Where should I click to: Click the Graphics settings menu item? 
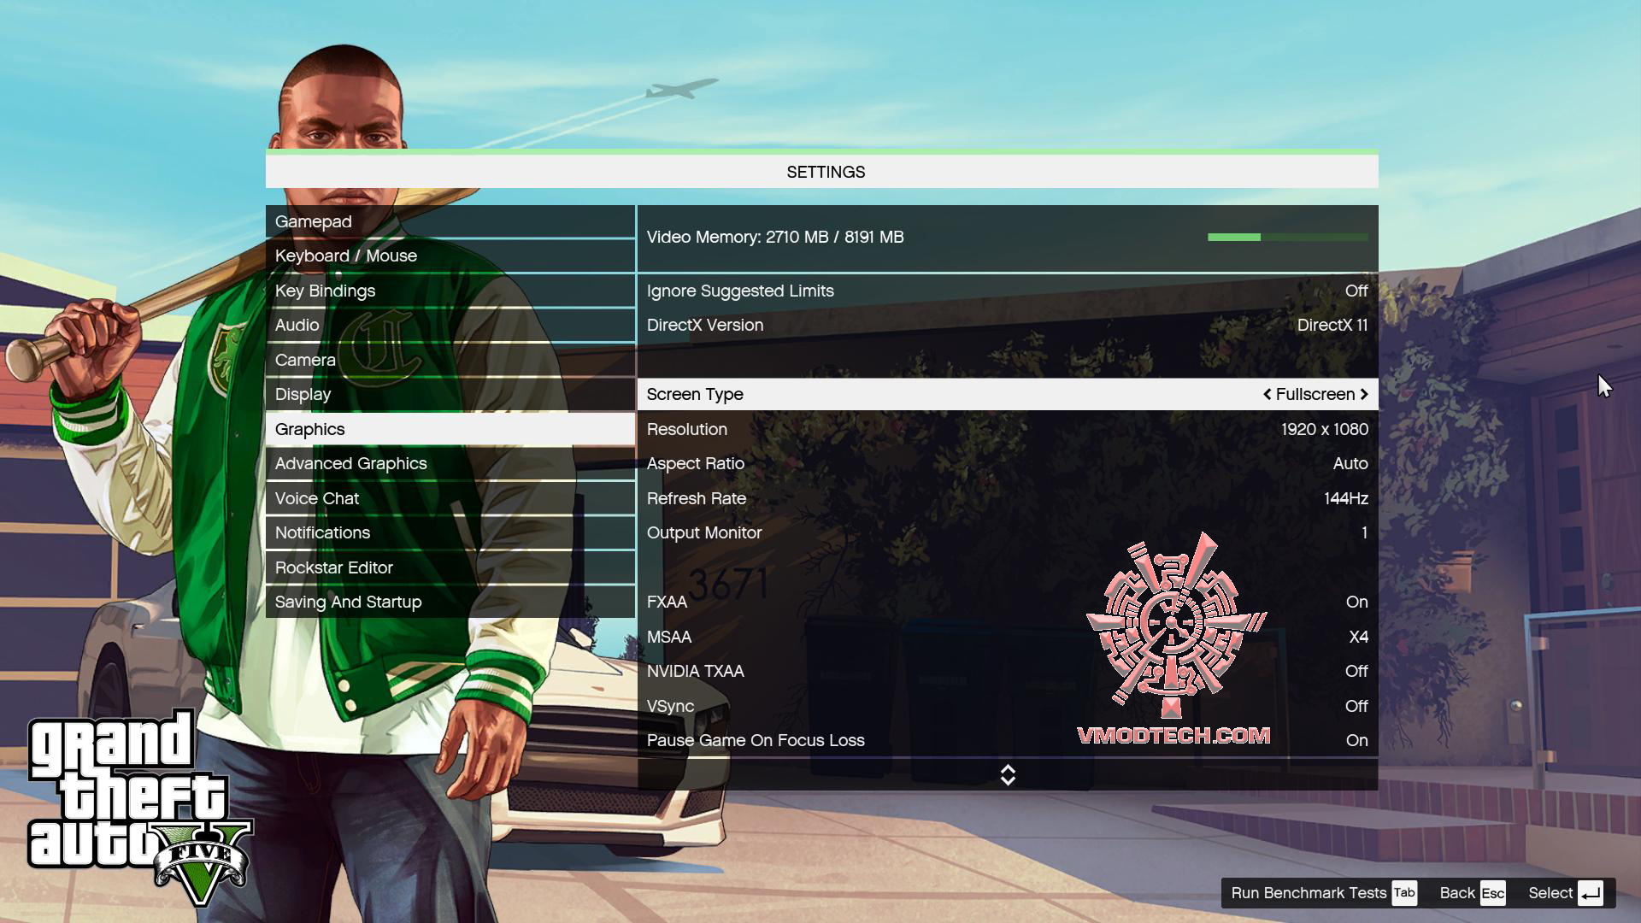[x=310, y=428]
